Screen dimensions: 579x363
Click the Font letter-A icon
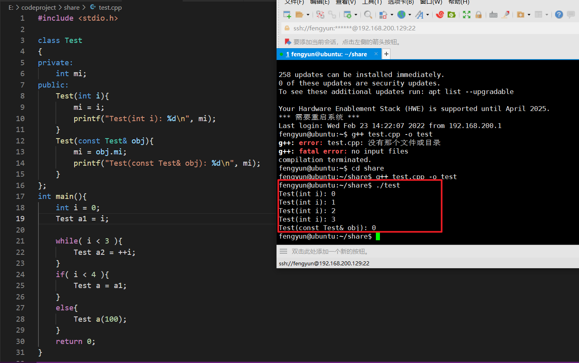coord(419,15)
